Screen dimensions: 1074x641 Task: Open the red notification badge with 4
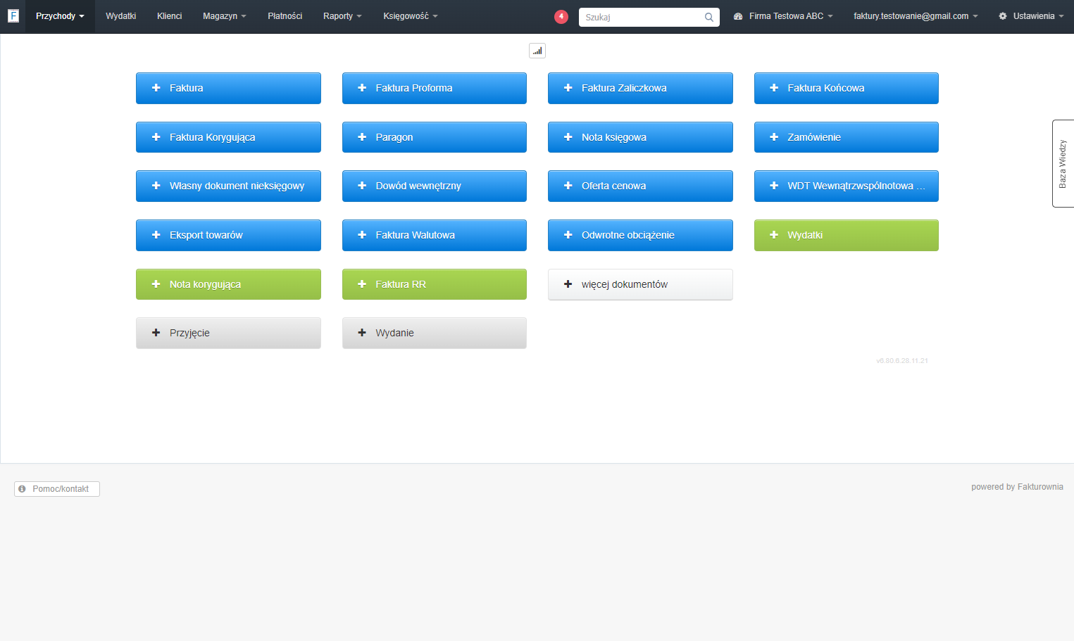click(x=561, y=17)
